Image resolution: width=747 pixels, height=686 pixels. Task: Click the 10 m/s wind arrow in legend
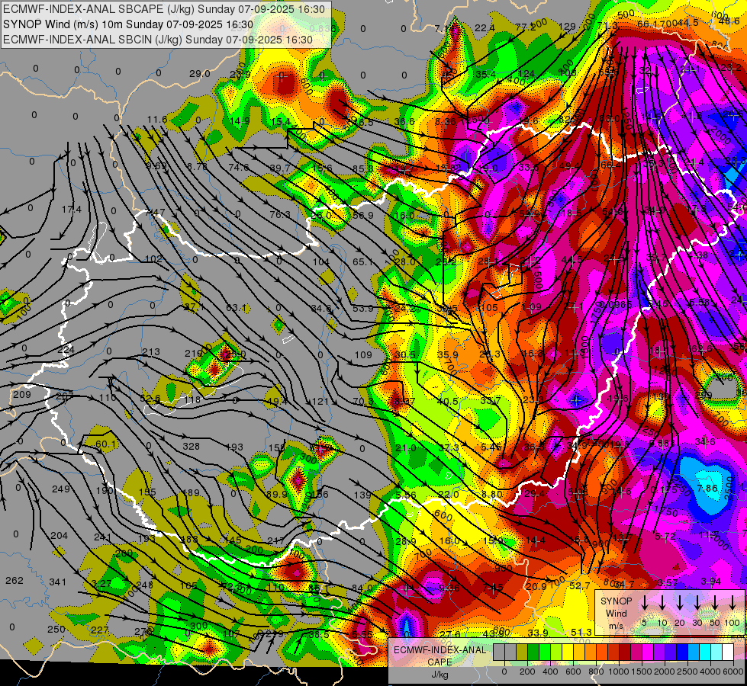[x=662, y=603]
